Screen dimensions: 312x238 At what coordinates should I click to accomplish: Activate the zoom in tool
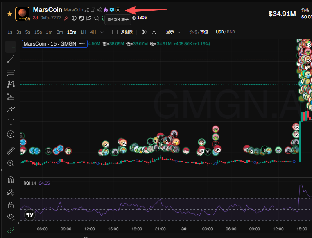(11, 163)
